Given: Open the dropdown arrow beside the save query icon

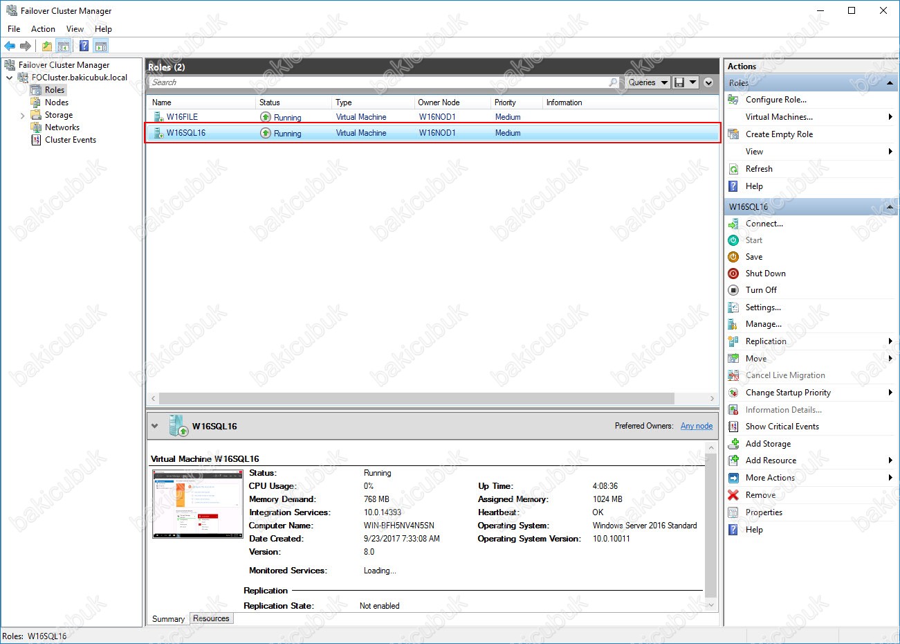Looking at the screenshot, I should coord(692,82).
